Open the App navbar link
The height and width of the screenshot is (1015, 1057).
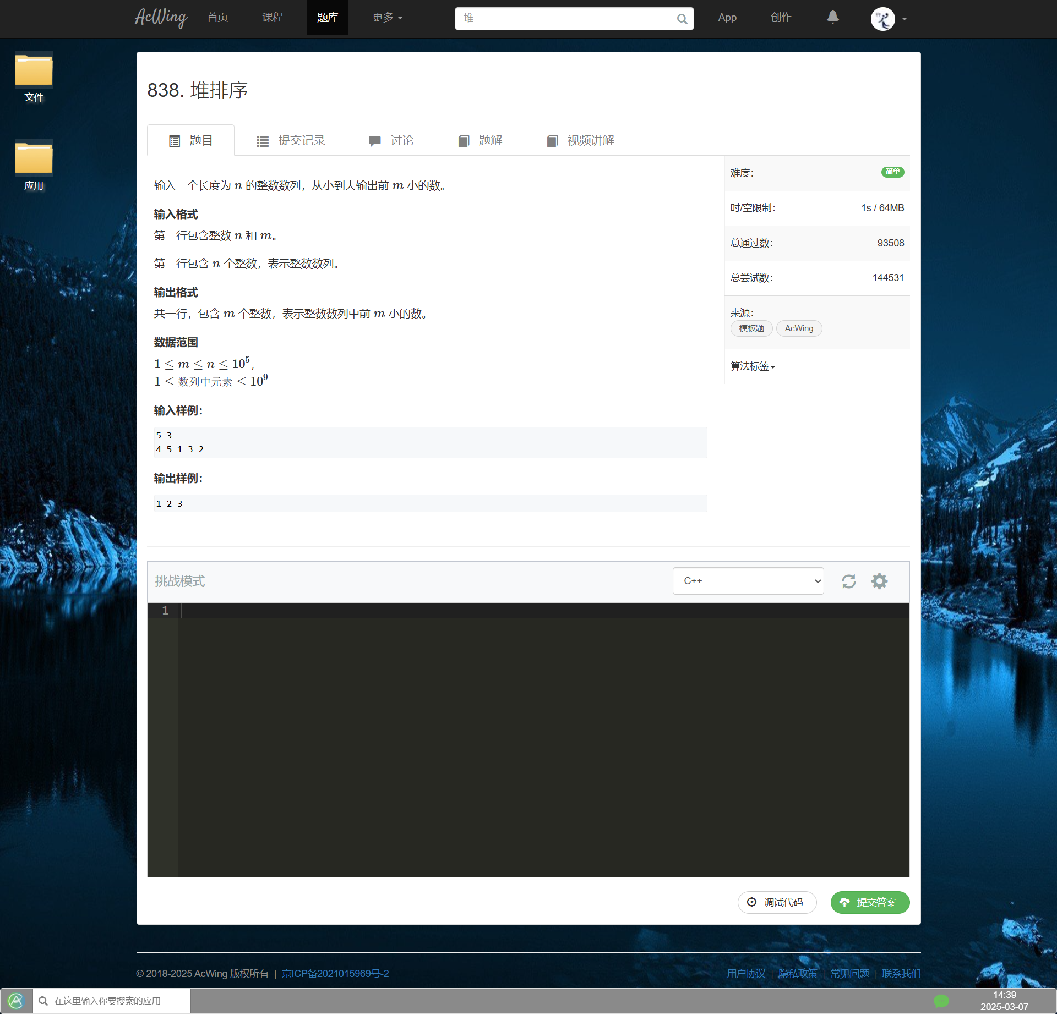pos(727,18)
